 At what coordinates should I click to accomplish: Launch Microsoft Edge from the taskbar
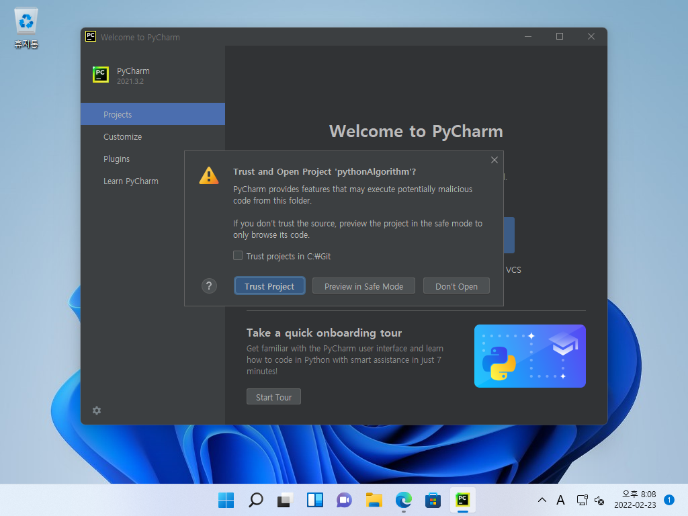click(x=403, y=500)
